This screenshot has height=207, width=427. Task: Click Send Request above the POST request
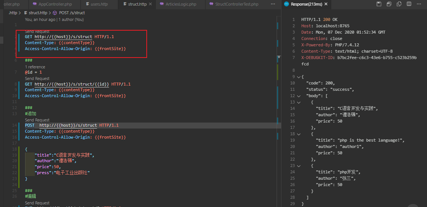pyautogui.click(x=37, y=120)
